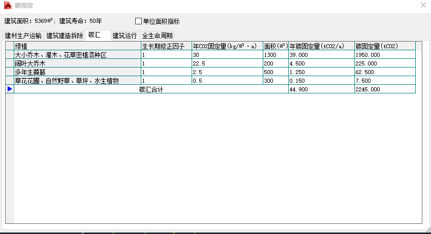Screen dimensions: 431x234
Task: Click the 碳汇合计 total row label
Action: click(x=151, y=89)
